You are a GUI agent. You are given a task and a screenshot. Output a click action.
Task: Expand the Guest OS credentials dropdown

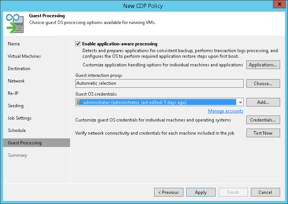240,102
